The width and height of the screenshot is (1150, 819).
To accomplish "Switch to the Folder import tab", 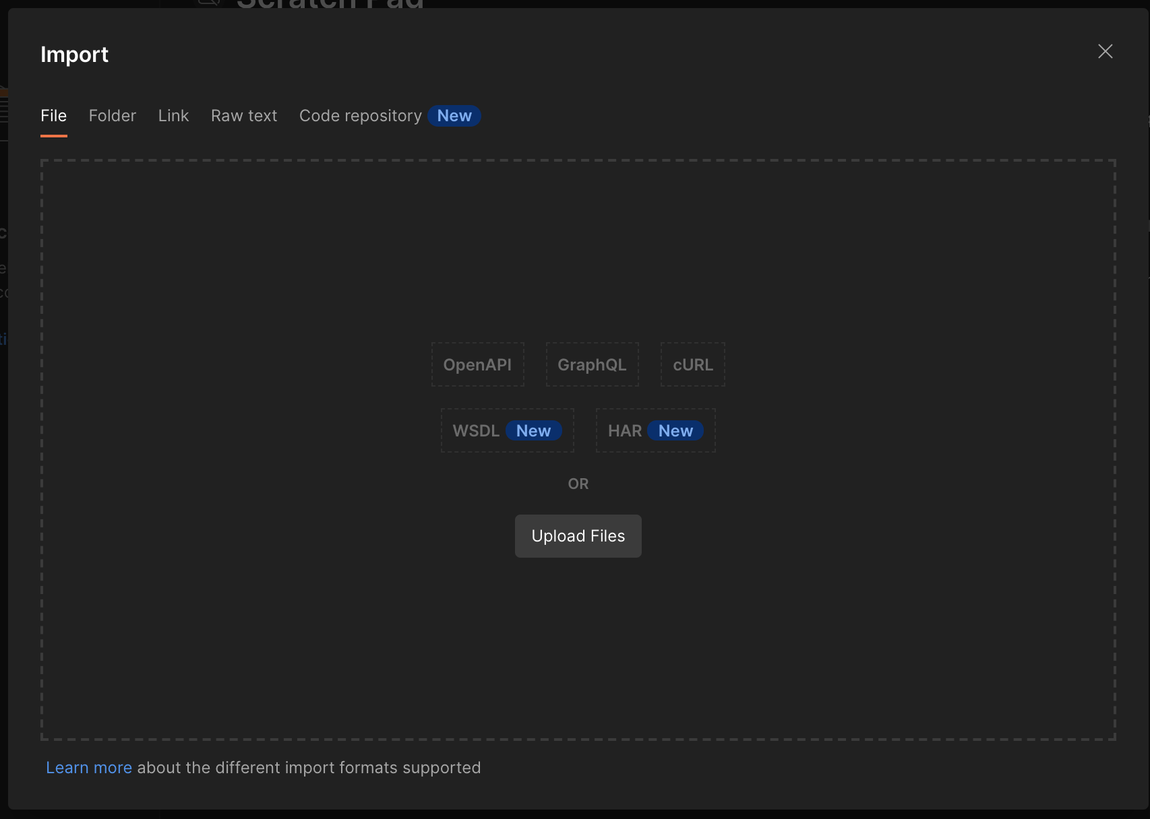I will tap(112, 116).
